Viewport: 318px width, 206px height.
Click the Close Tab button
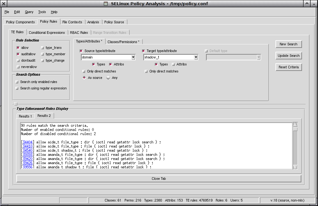coord(159,179)
